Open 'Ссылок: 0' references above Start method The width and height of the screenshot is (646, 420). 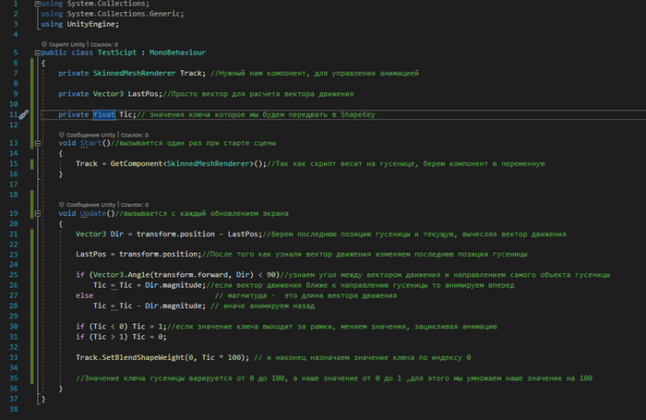coord(133,134)
